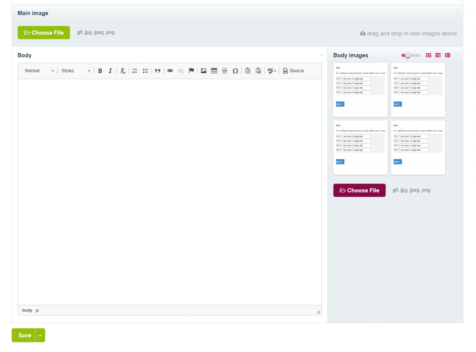The height and width of the screenshot is (352, 476).
Task: Collapse the Body section chevron
Action: point(321,55)
